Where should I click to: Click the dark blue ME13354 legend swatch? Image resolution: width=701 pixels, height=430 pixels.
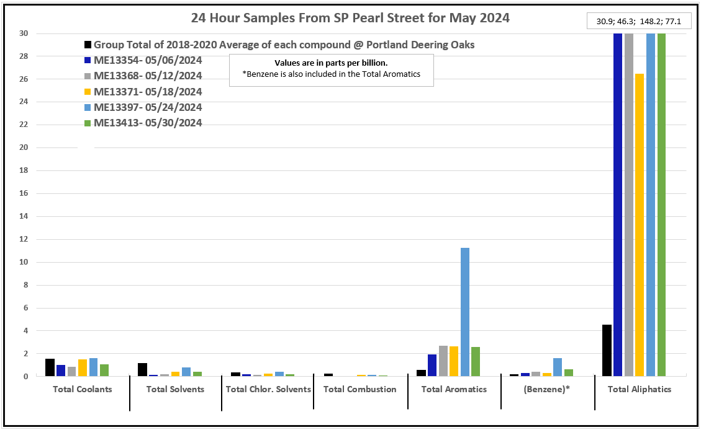pyautogui.click(x=88, y=61)
